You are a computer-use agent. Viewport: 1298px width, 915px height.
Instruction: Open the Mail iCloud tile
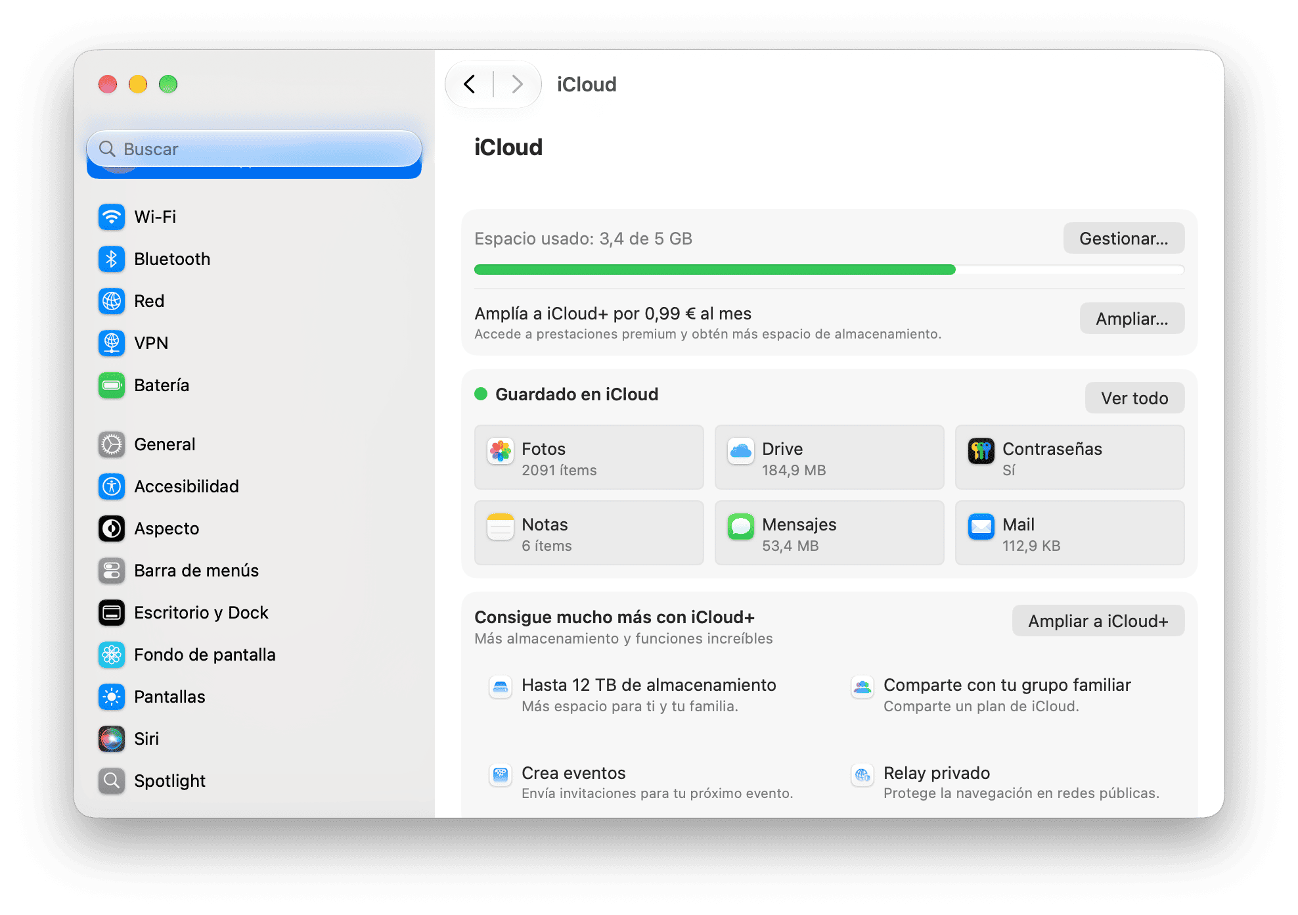[1070, 533]
